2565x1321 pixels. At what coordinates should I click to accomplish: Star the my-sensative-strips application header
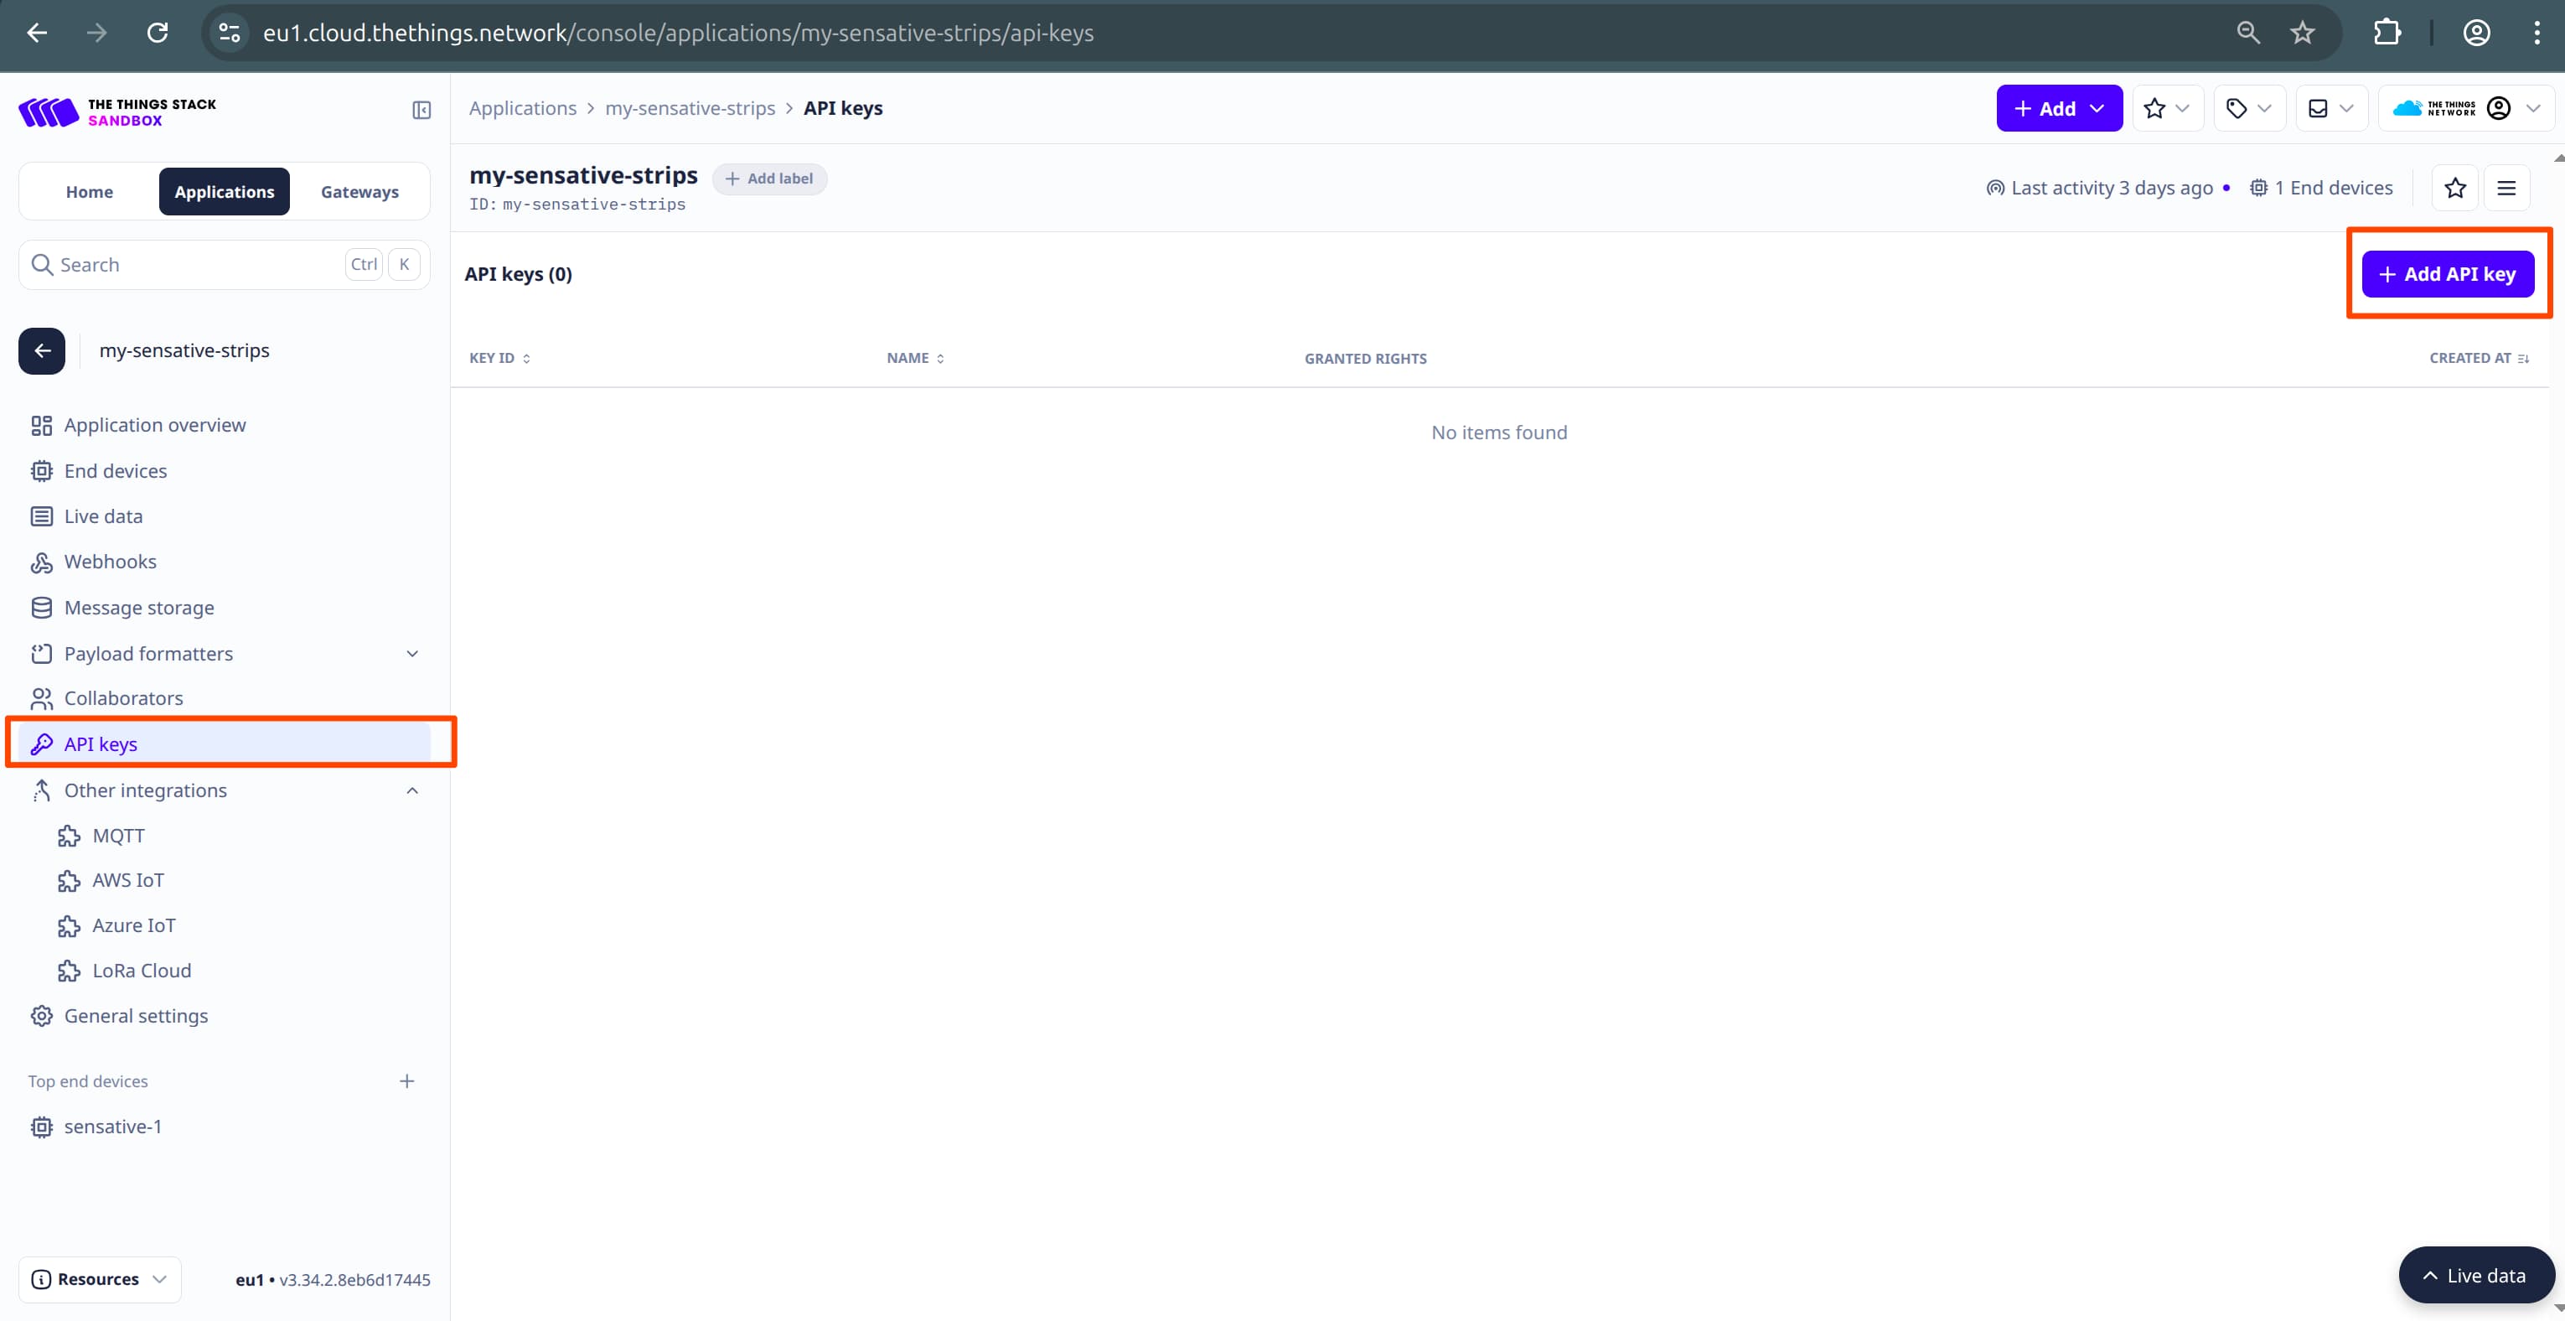(2455, 187)
